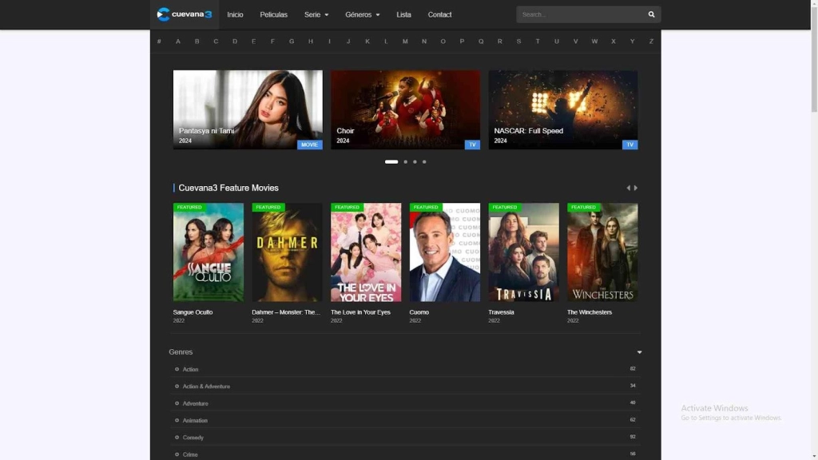The width and height of the screenshot is (818, 460).
Task: Filter titles by letter T
Action: coord(538,42)
